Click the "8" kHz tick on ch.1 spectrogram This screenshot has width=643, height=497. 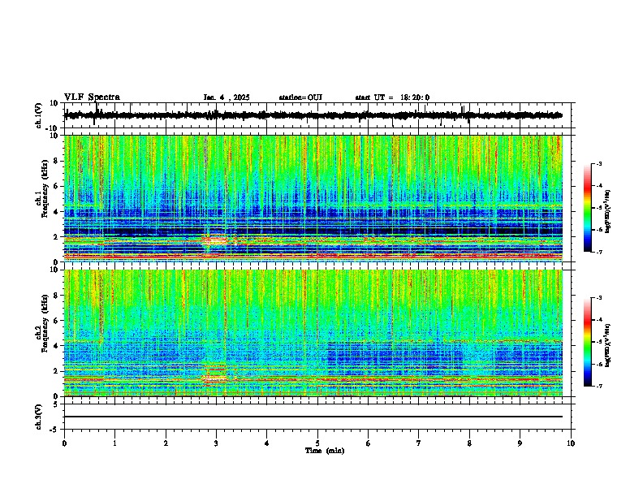(x=56, y=161)
